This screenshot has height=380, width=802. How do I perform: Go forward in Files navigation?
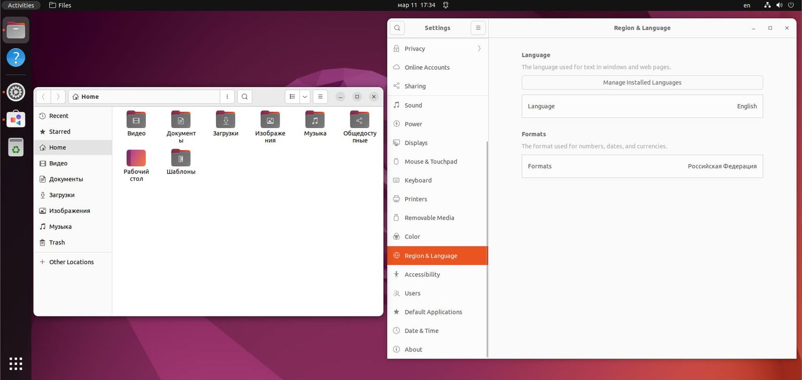pyautogui.click(x=58, y=97)
